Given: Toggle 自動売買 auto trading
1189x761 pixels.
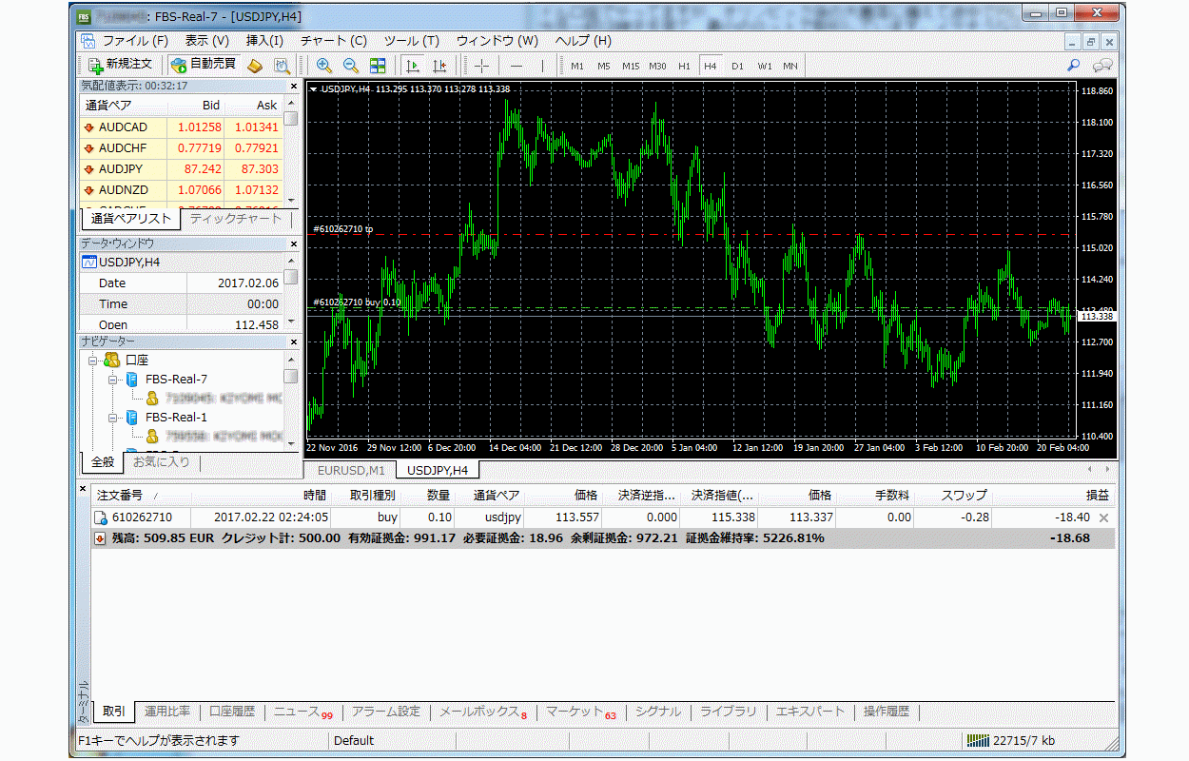Looking at the screenshot, I should pos(203,65).
